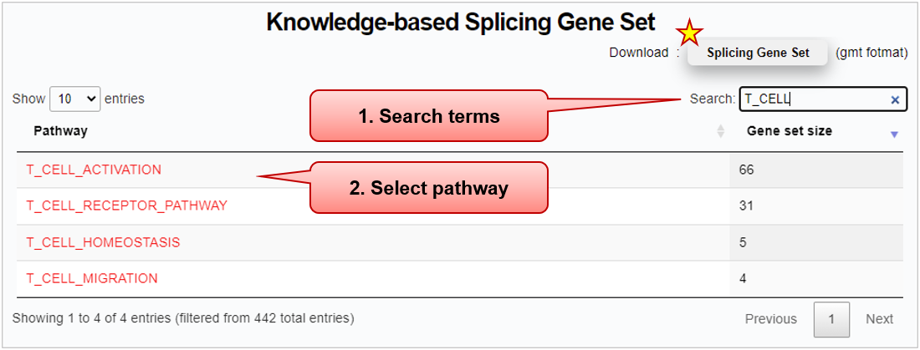920x350 pixels.
Task: Sort by the Gene set size header
Action: [789, 131]
